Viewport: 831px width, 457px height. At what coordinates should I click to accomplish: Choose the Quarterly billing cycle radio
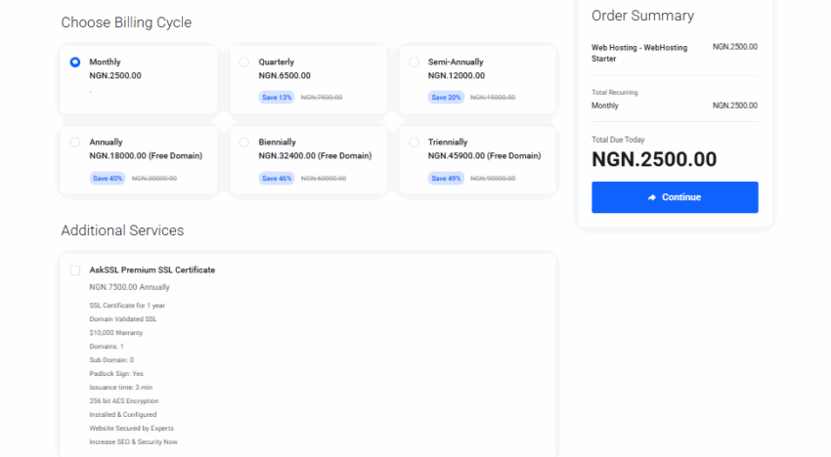(x=244, y=62)
